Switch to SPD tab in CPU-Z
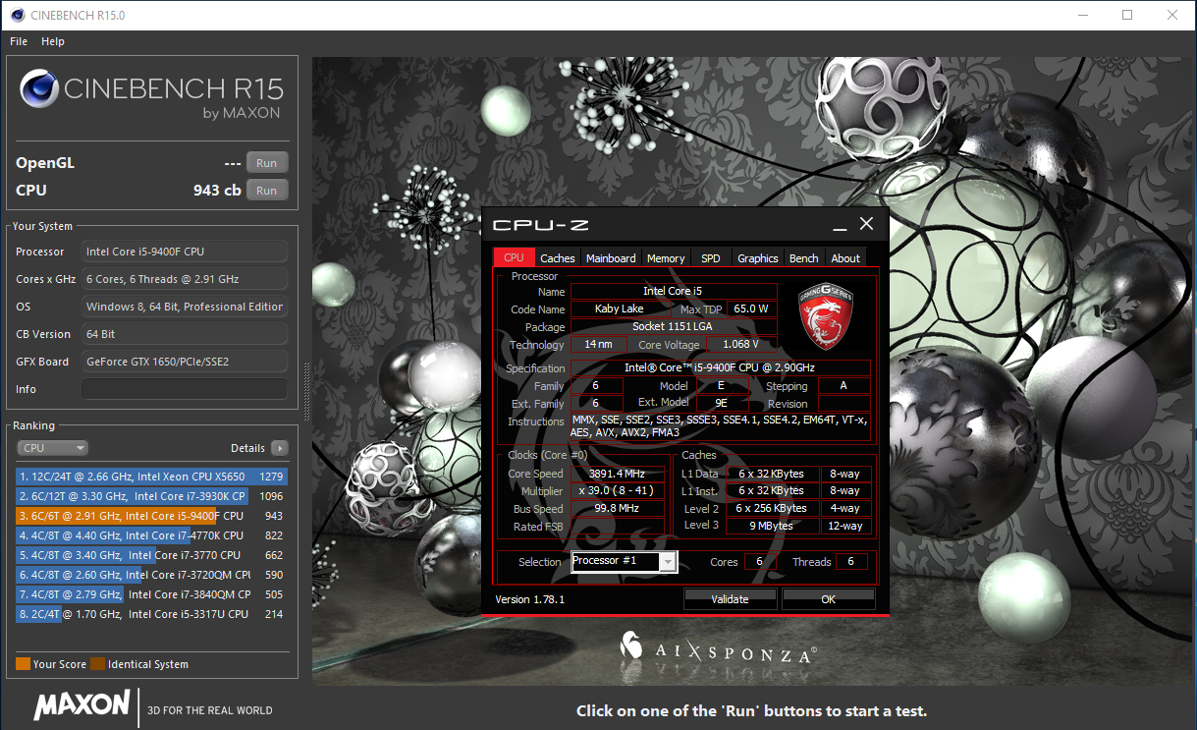The width and height of the screenshot is (1197, 730). point(710,258)
